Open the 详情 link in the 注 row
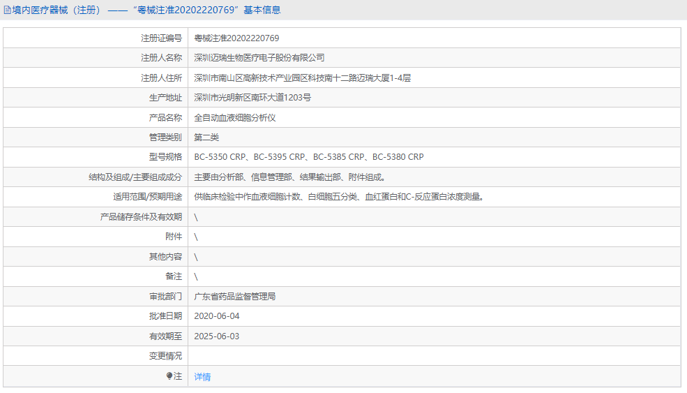This screenshot has width=687, height=393. (x=202, y=377)
